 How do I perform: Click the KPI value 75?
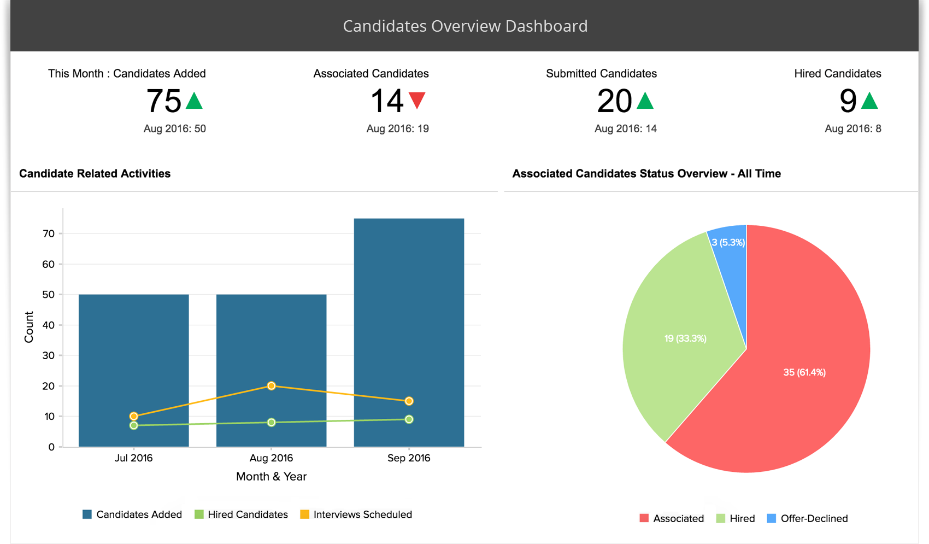(x=164, y=101)
